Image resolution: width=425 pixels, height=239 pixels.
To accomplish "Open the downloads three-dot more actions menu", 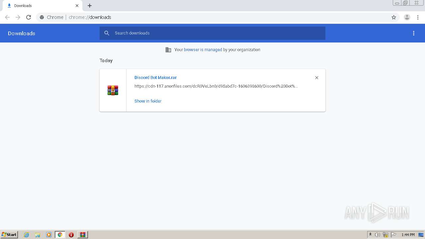I will coord(414,33).
